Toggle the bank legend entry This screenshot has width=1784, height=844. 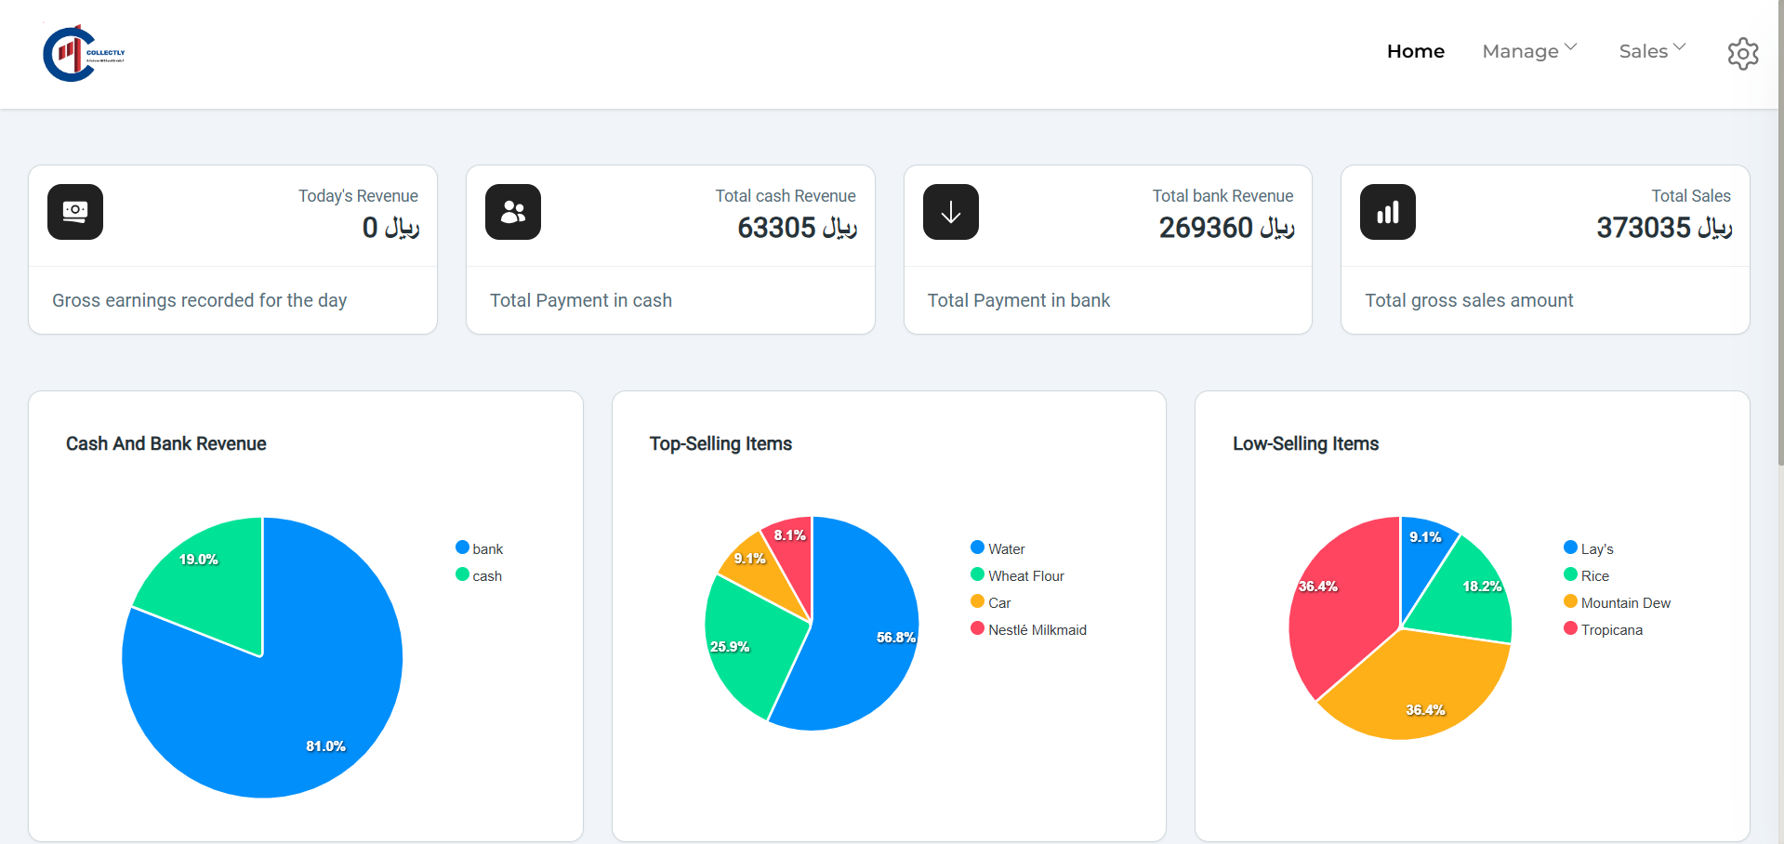pyautogui.click(x=480, y=548)
